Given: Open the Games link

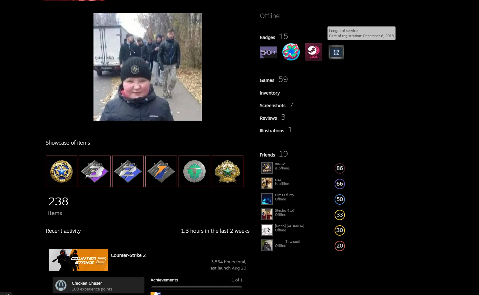Looking at the screenshot, I should coord(267,80).
